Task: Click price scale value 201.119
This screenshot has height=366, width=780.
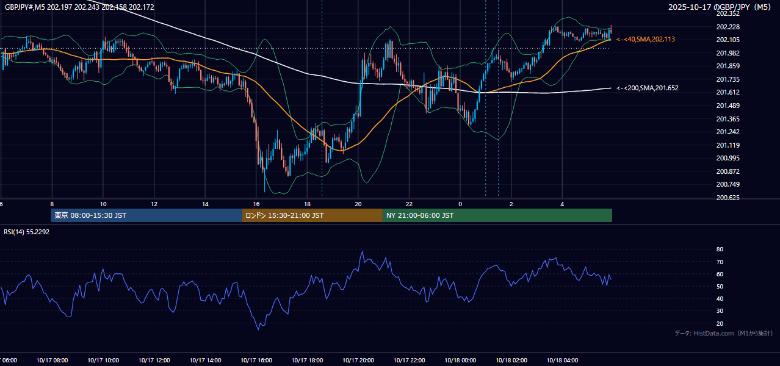Action: tap(728, 145)
